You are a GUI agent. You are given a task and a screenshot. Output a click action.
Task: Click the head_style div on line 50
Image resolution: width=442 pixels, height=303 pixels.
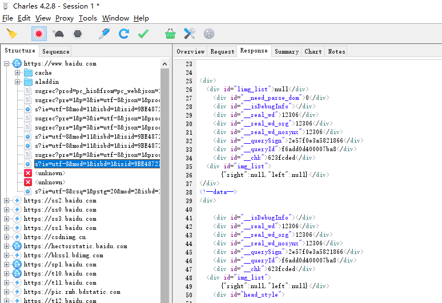click(249, 294)
